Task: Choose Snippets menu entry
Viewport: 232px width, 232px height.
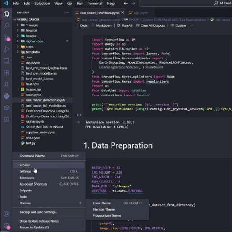Action: [x=49, y=191]
